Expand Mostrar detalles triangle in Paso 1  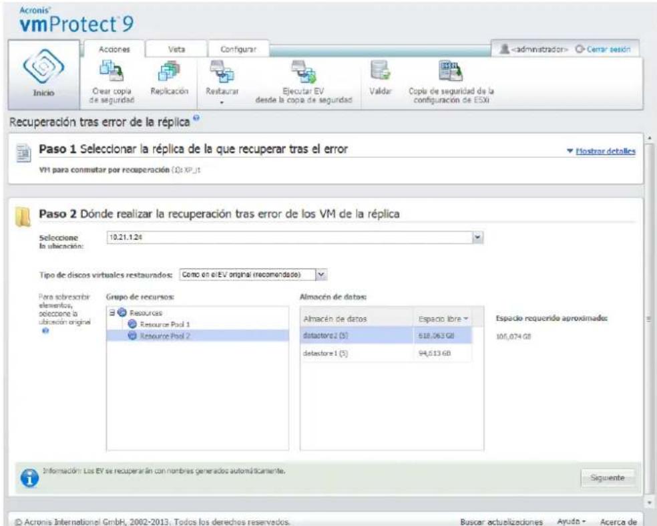click(x=570, y=151)
